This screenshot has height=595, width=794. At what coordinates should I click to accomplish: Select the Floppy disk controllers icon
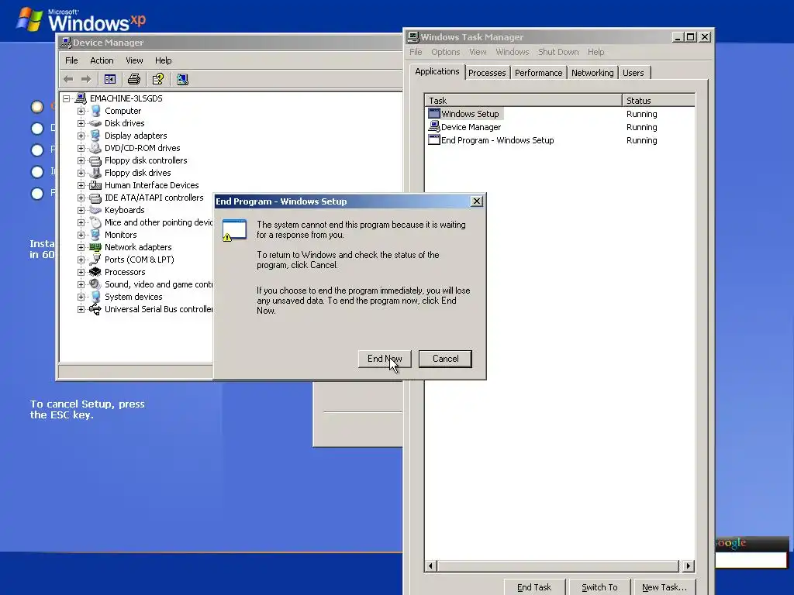click(95, 160)
